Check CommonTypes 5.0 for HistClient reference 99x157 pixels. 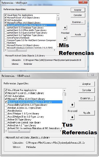[x=6, y=40]
